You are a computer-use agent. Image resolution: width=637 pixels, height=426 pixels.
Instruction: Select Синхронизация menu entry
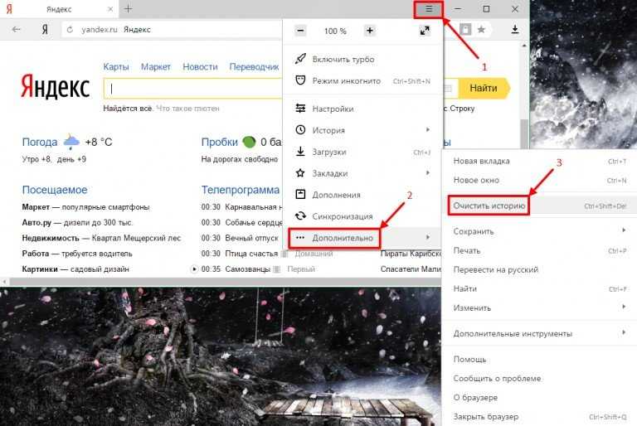coord(362,216)
